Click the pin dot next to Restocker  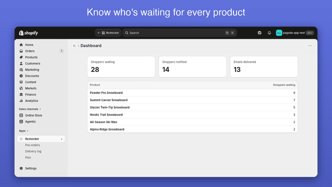pos(62,139)
